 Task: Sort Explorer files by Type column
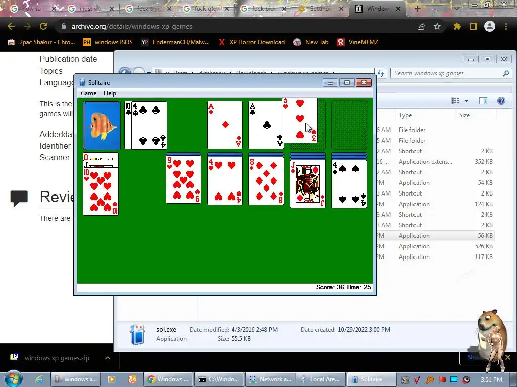click(405, 115)
